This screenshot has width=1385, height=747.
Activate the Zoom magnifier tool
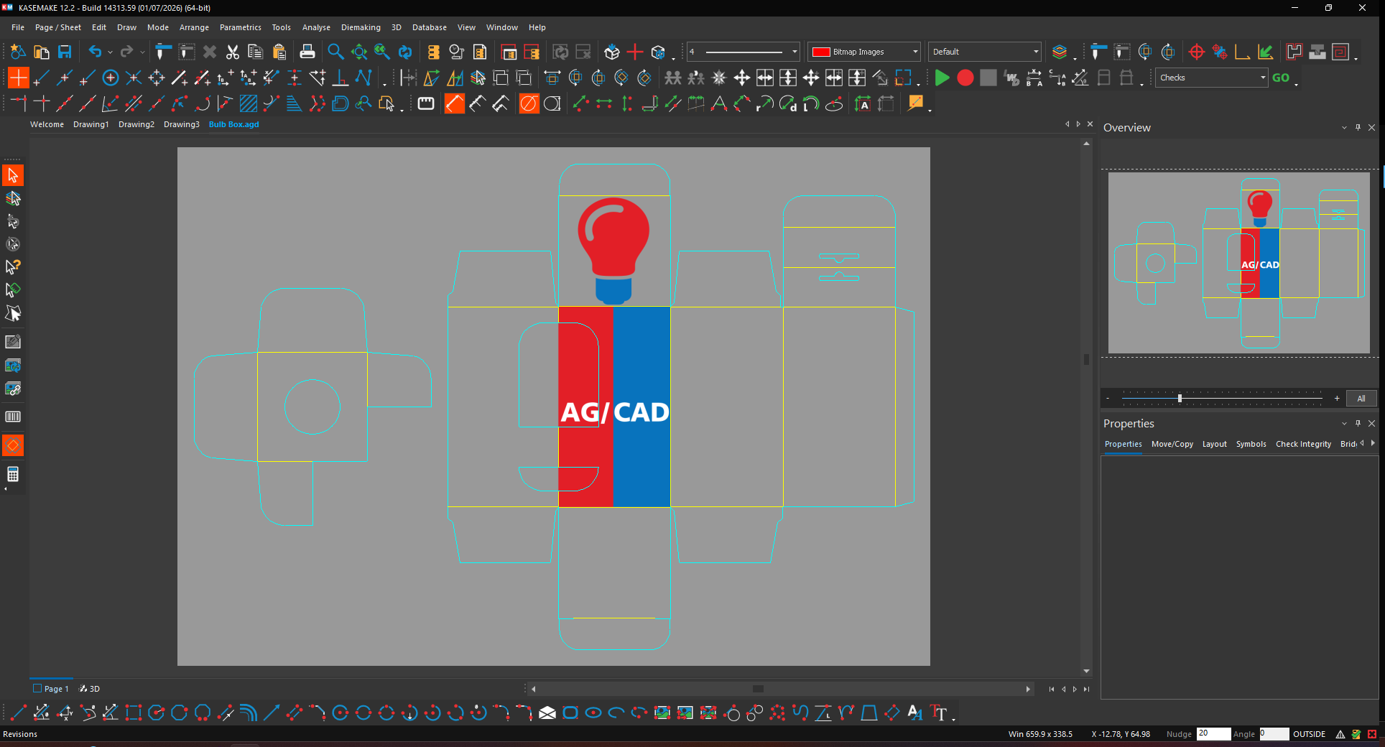pyautogui.click(x=335, y=52)
